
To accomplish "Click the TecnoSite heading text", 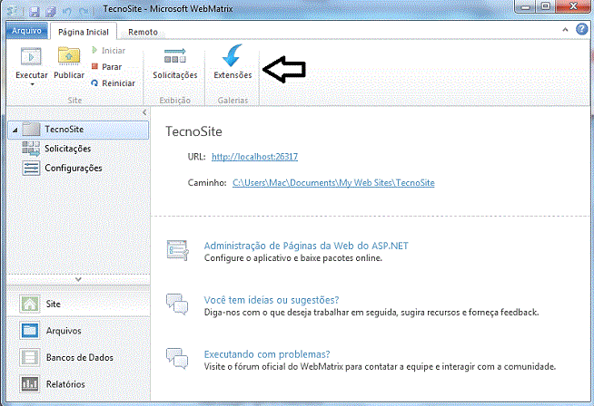I will 193,131.
